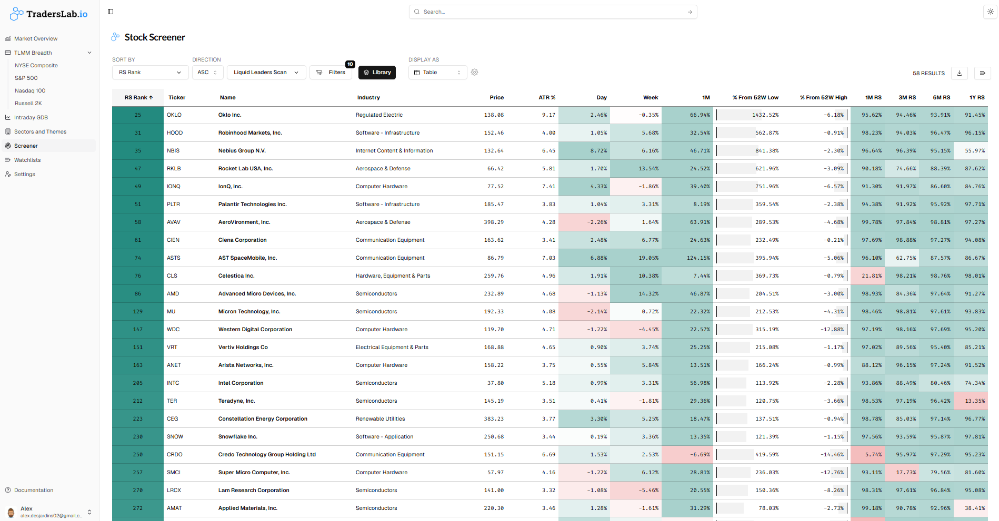
Task: Click Vertiv Holdings Co name
Action: (x=243, y=347)
